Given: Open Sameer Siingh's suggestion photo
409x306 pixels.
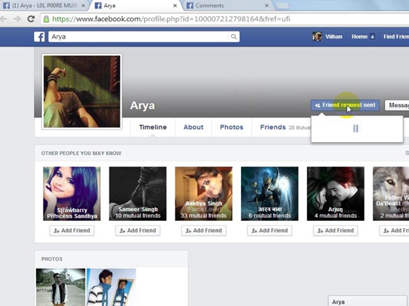Looking at the screenshot, I should click(x=138, y=194).
